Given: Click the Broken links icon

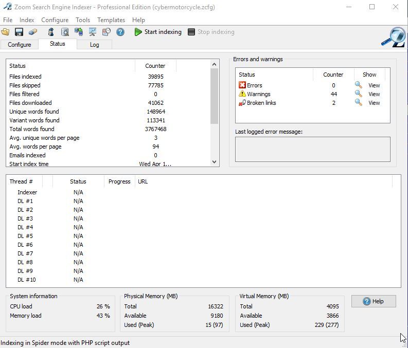Looking at the screenshot, I should (242, 102).
